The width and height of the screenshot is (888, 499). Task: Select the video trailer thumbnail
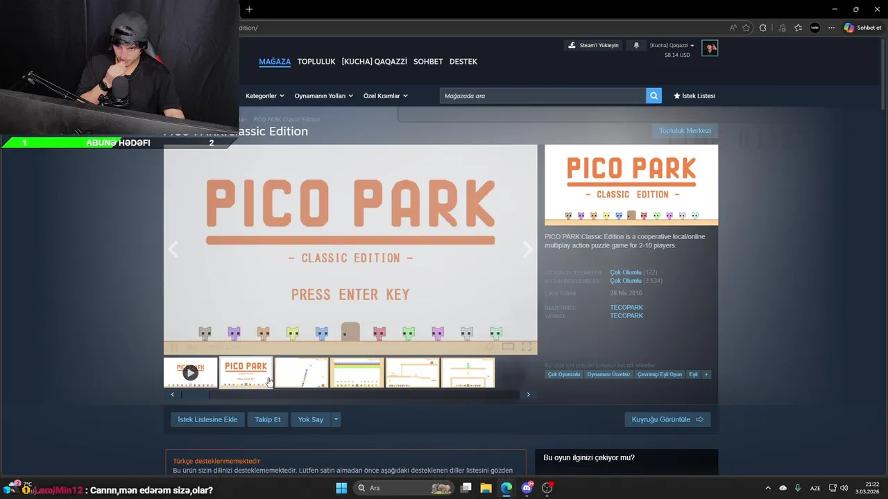pos(190,373)
